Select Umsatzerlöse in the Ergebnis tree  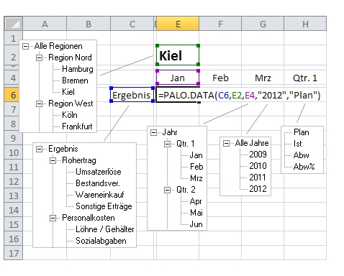(99, 172)
